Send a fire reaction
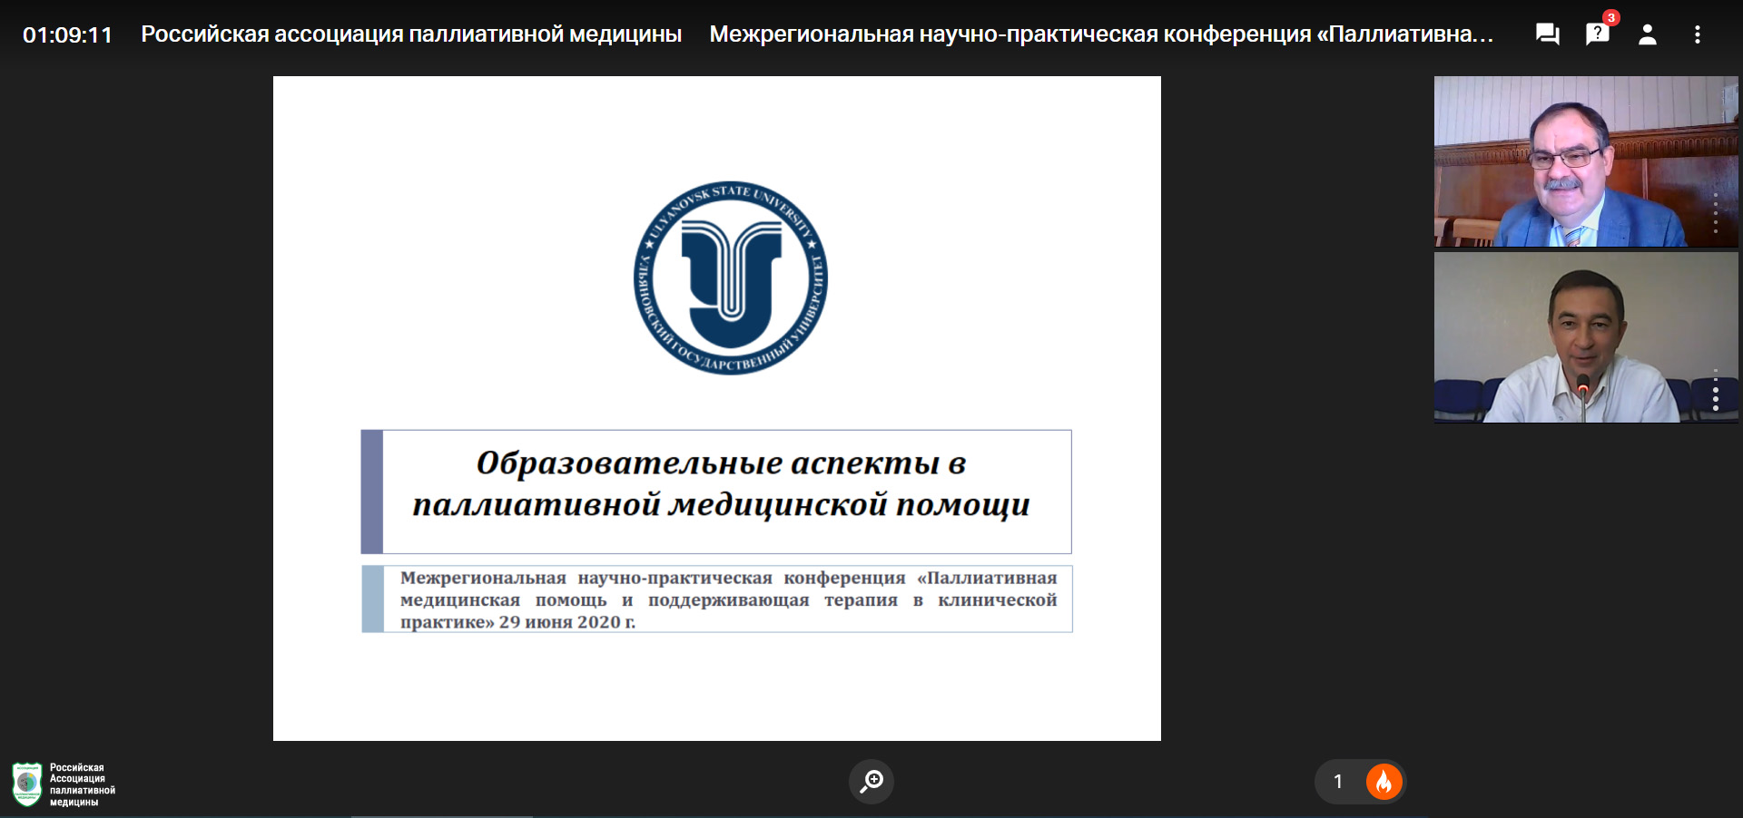1743x818 pixels. pos(1384,782)
